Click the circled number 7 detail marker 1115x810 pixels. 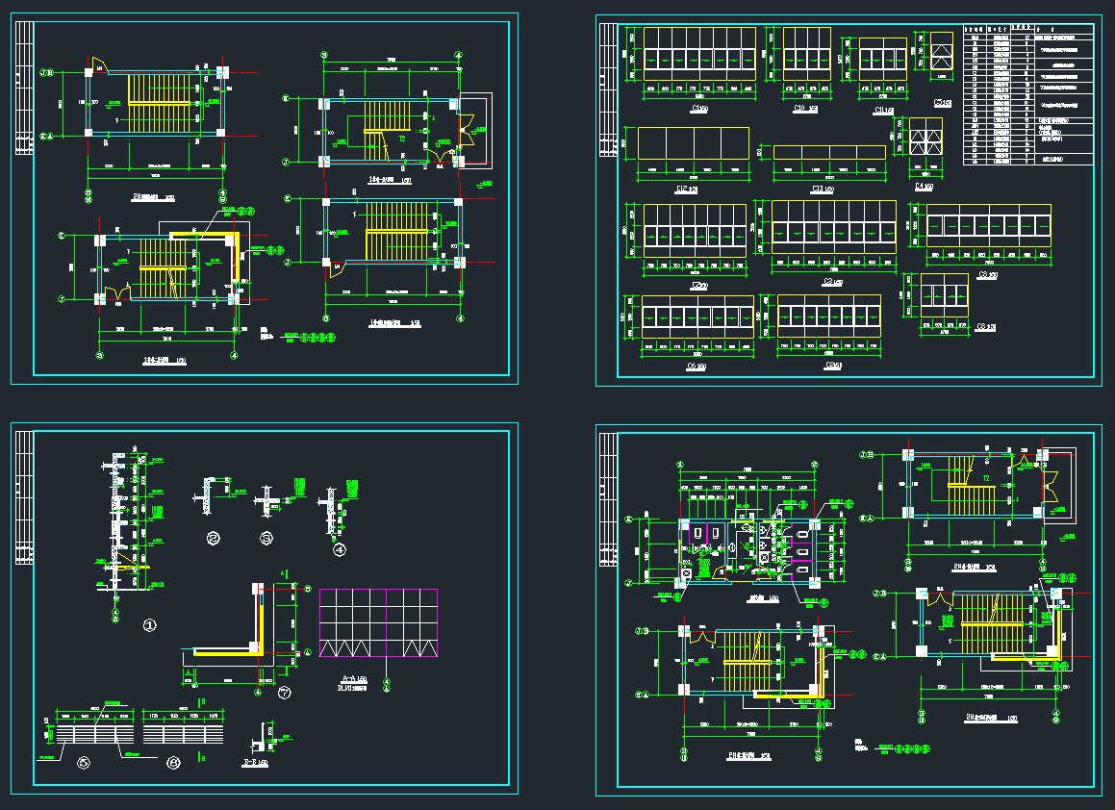(284, 693)
